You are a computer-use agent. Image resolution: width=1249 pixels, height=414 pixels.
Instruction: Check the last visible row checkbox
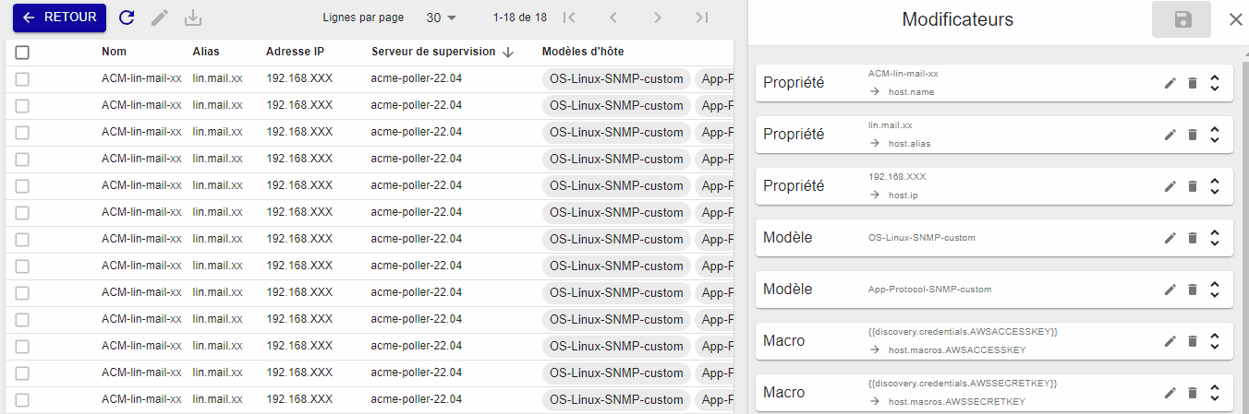[22, 400]
